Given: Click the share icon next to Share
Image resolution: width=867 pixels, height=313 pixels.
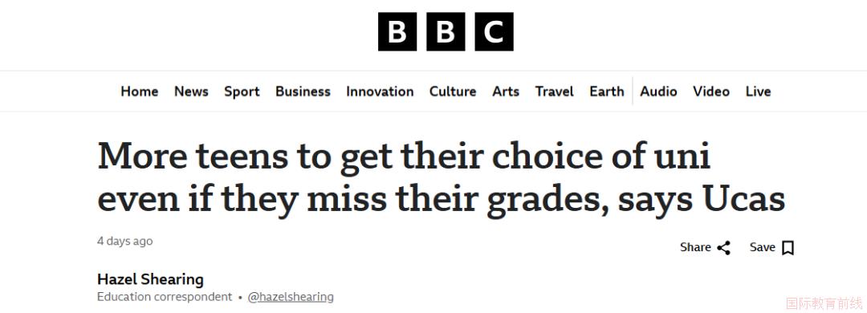Looking at the screenshot, I should [x=724, y=248].
